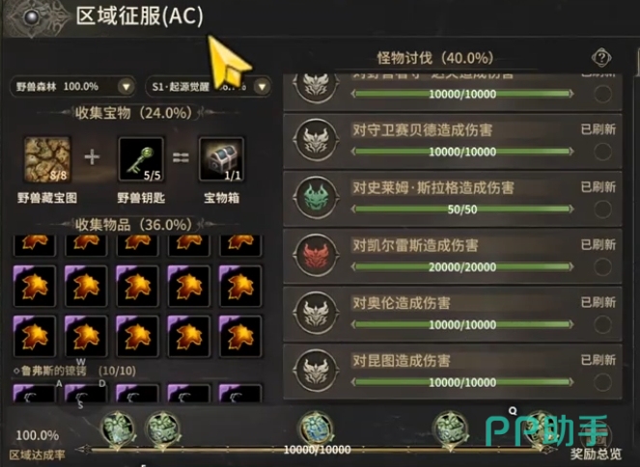Toggle the radio circle for 对昆图造成伤害
Screen dimensions: 640x467
tap(602, 382)
